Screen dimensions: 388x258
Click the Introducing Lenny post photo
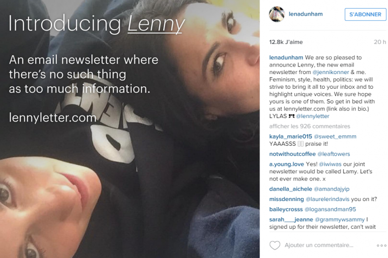[130, 129]
